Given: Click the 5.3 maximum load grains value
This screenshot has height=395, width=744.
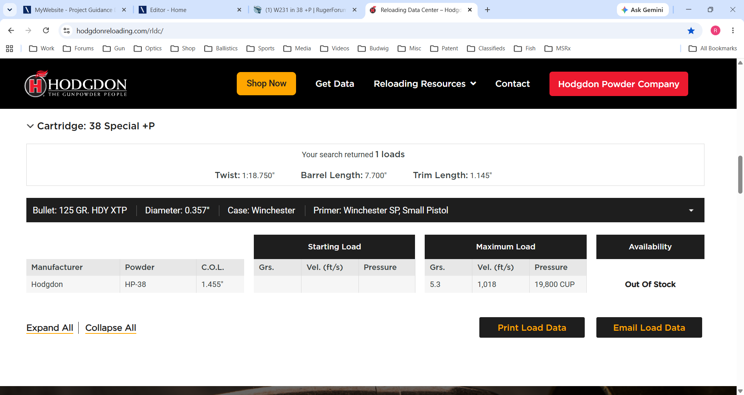Looking at the screenshot, I should (435, 284).
